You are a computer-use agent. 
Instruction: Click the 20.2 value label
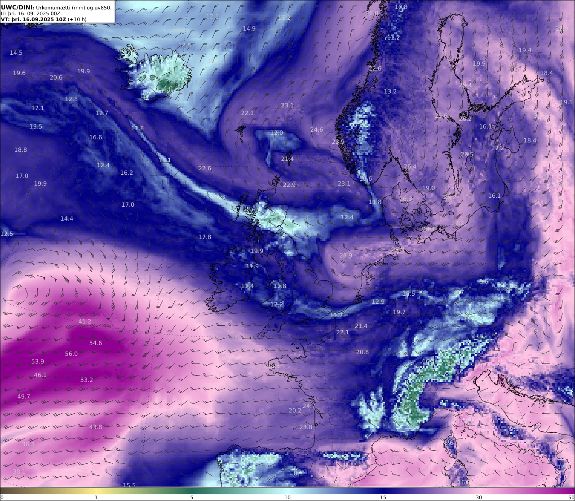pos(295,410)
